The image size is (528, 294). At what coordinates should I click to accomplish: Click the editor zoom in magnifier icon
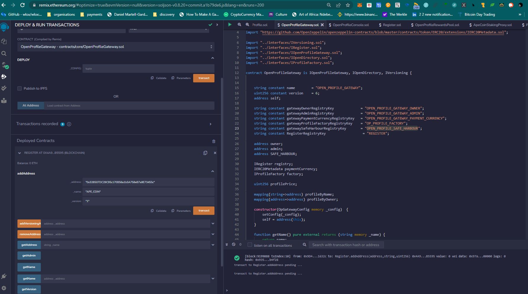click(x=247, y=25)
